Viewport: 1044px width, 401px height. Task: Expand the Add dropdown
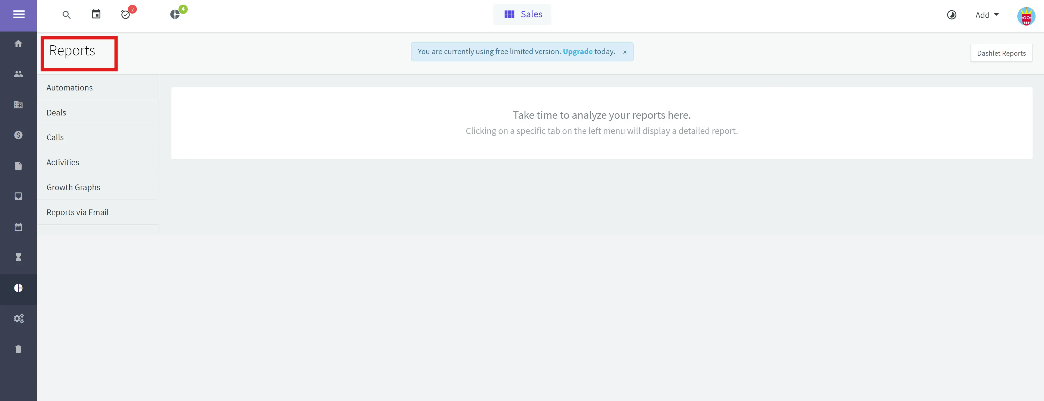tap(986, 15)
